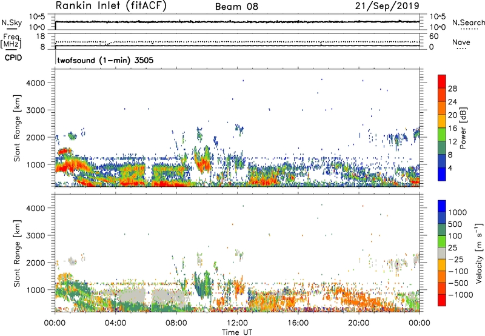This screenshot has height=336, width=485.
Task: Click the '24' power colorbar tick
Action: tap(452, 102)
